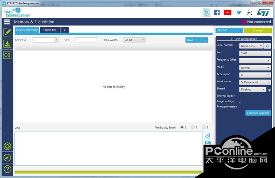Open Memory & File edition pencil icon

(7, 33)
